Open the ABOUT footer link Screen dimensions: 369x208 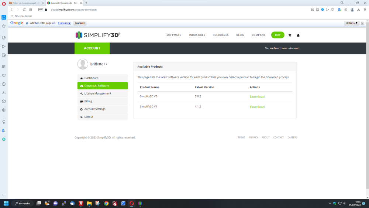point(265,137)
